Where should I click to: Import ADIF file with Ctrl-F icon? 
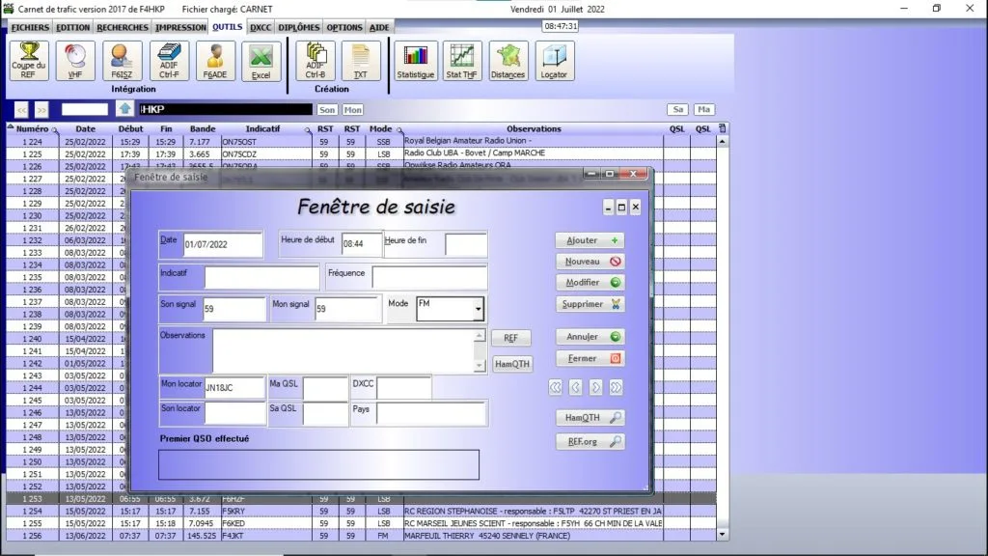click(x=169, y=61)
